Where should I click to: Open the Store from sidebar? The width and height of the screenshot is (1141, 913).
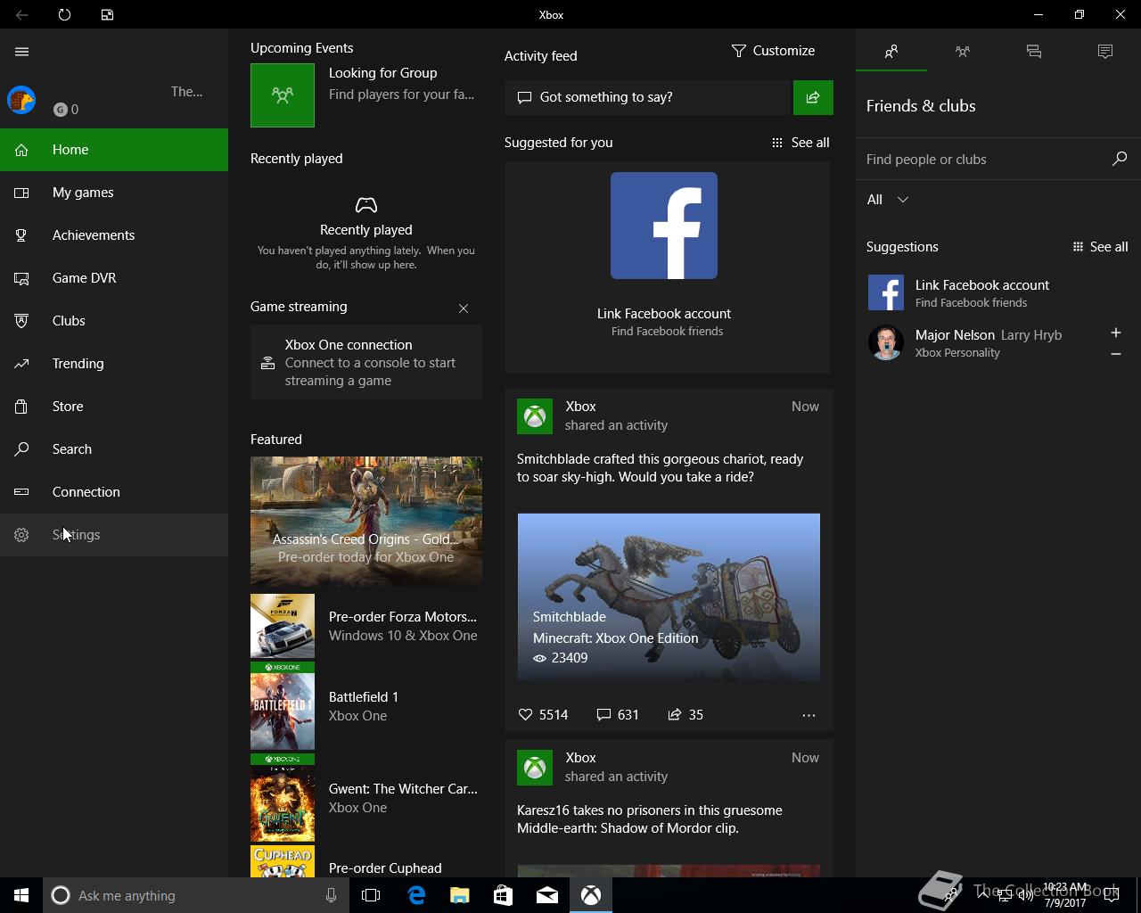(x=114, y=407)
